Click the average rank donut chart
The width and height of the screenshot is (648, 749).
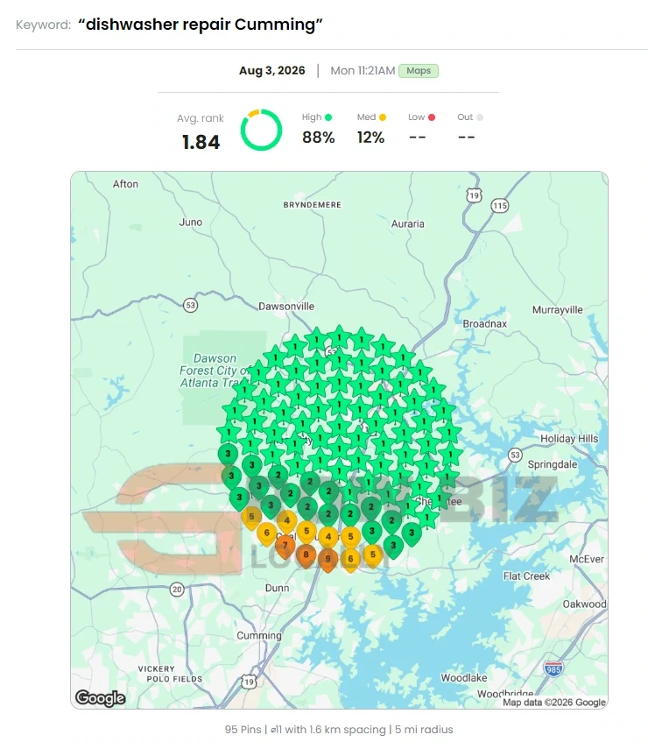pos(261,130)
